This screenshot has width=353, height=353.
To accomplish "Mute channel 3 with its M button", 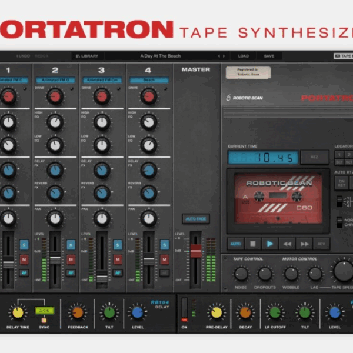I will (x=118, y=259).
